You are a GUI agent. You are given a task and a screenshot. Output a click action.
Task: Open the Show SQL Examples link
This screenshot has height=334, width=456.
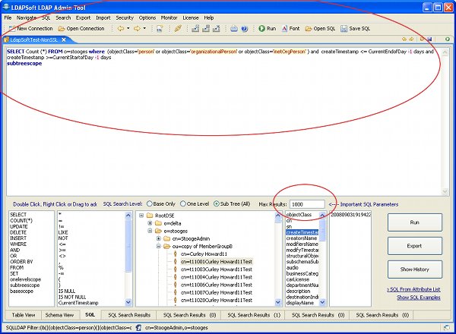click(x=418, y=296)
